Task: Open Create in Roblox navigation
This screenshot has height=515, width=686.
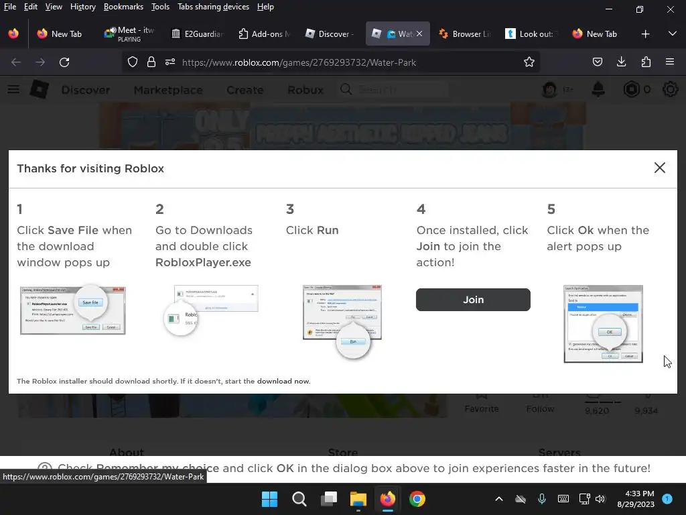Action: pyautogui.click(x=245, y=90)
